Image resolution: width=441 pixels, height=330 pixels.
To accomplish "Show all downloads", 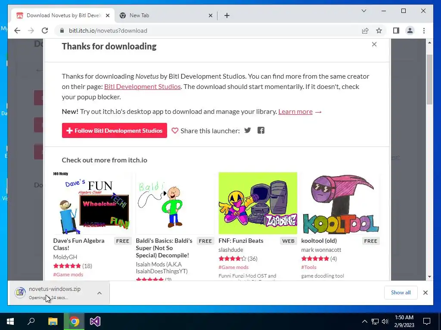I will pyautogui.click(x=401, y=293).
